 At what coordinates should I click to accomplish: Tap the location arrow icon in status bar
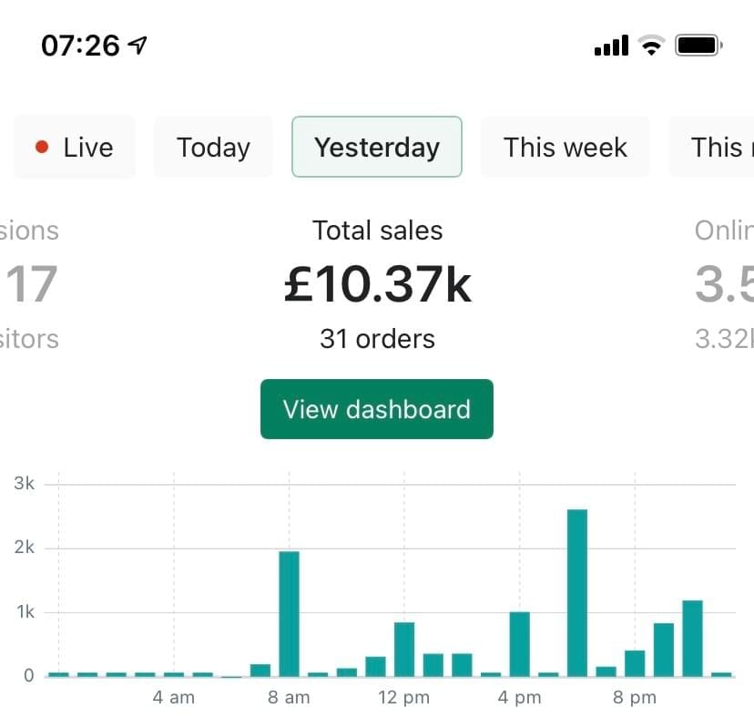point(138,45)
